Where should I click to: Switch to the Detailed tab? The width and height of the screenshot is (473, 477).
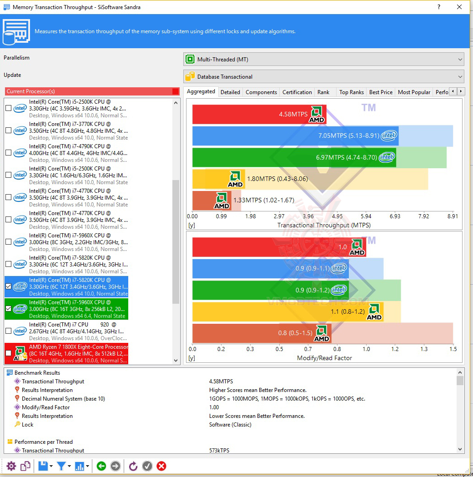click(x=230, y=92)
